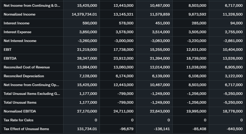The height and width of the screenshot is (134, 246).
Task: Select the "Reconciled Depreciation" row label
Action: [24, 76]
